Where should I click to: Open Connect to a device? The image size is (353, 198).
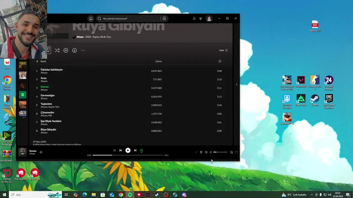(x=206, y=152)
